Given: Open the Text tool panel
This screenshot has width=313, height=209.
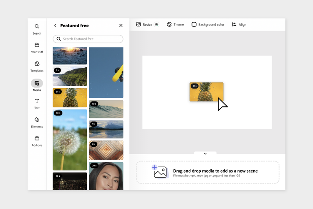Looking at the screenshot, I should (37, 104).
